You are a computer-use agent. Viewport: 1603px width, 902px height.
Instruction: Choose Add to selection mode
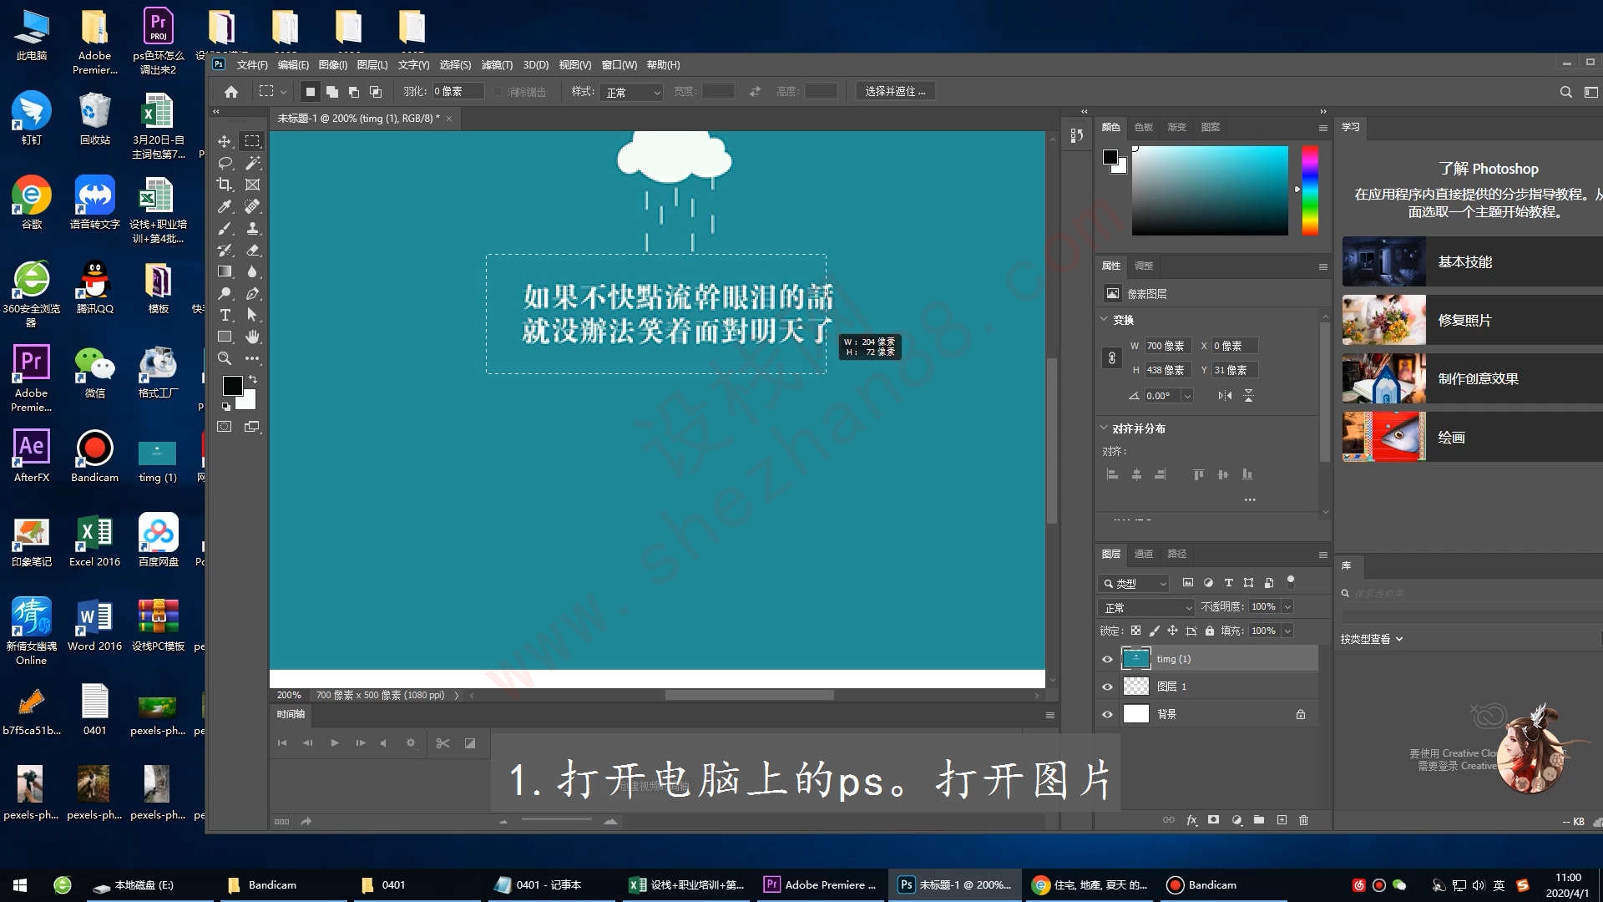tap(332, 92)
